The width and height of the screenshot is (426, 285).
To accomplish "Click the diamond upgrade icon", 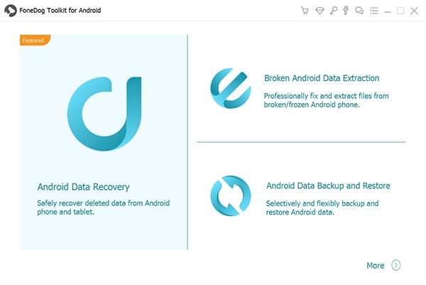I will pyautogui.click(x=319, y=11).
